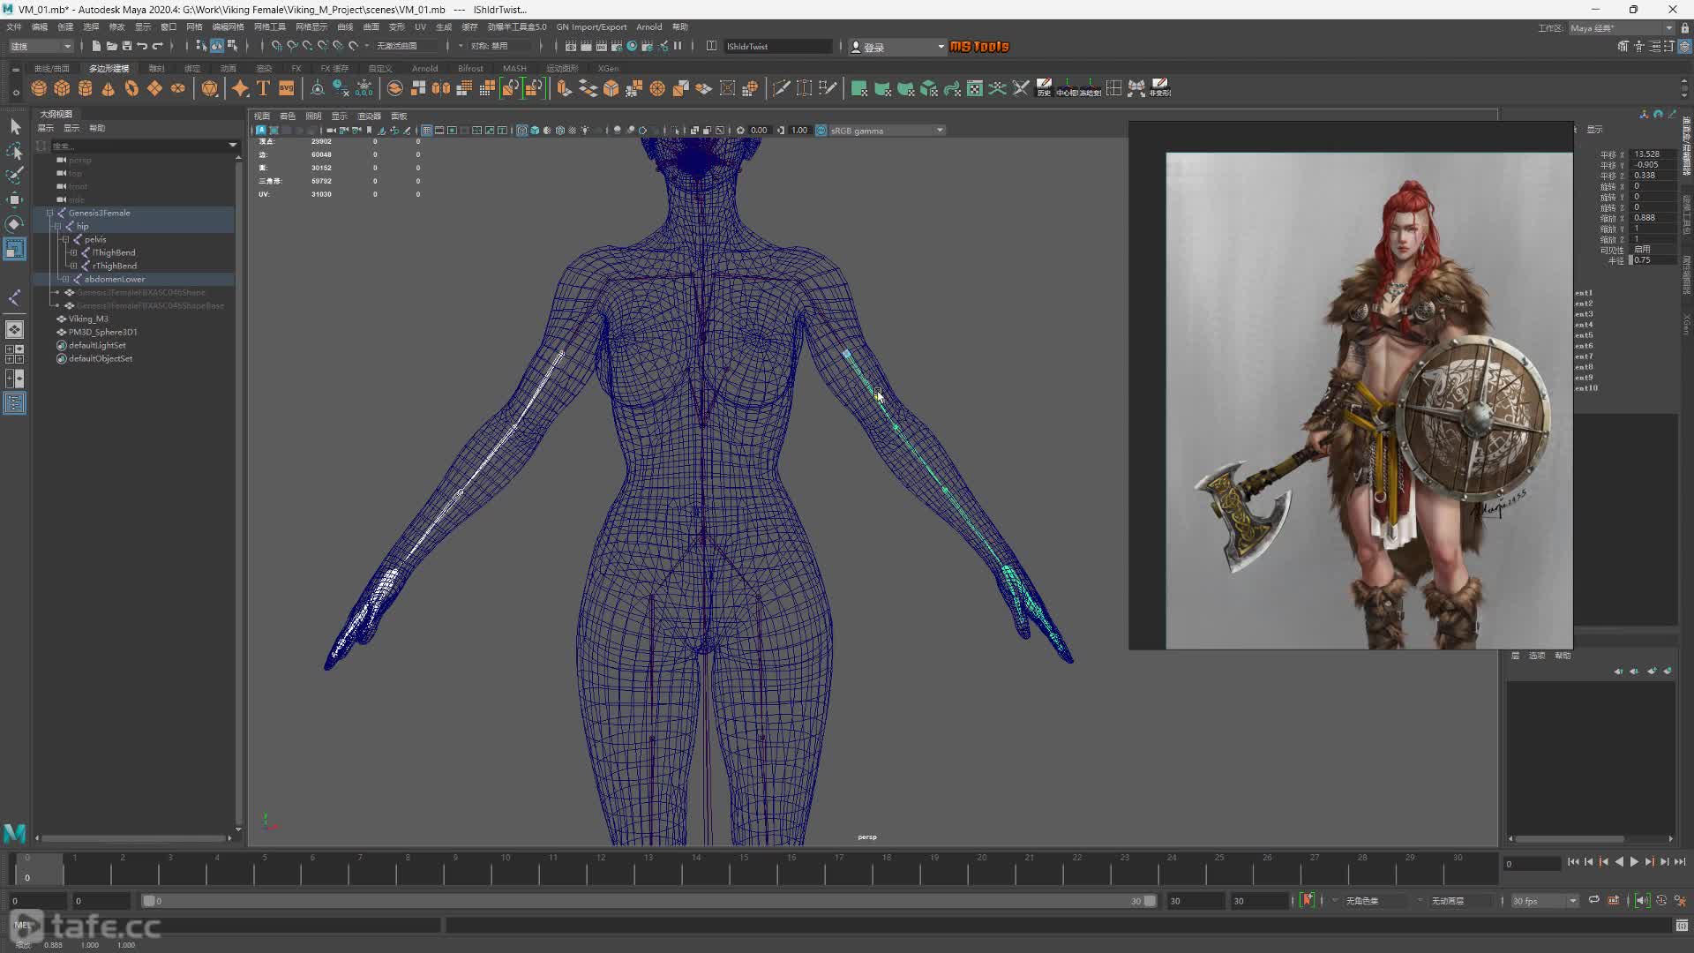Toggle sRGB gamma color management icon
Viewport: 1694px width, 953px height.
[821, 131]
